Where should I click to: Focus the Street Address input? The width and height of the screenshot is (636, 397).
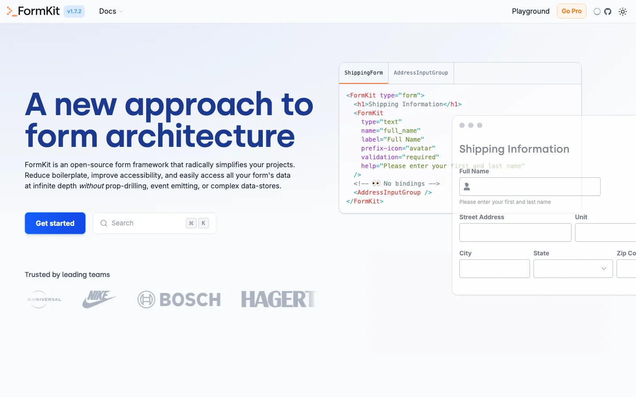tap(515, 232)
